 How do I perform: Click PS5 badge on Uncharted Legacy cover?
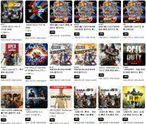point(4,107)
